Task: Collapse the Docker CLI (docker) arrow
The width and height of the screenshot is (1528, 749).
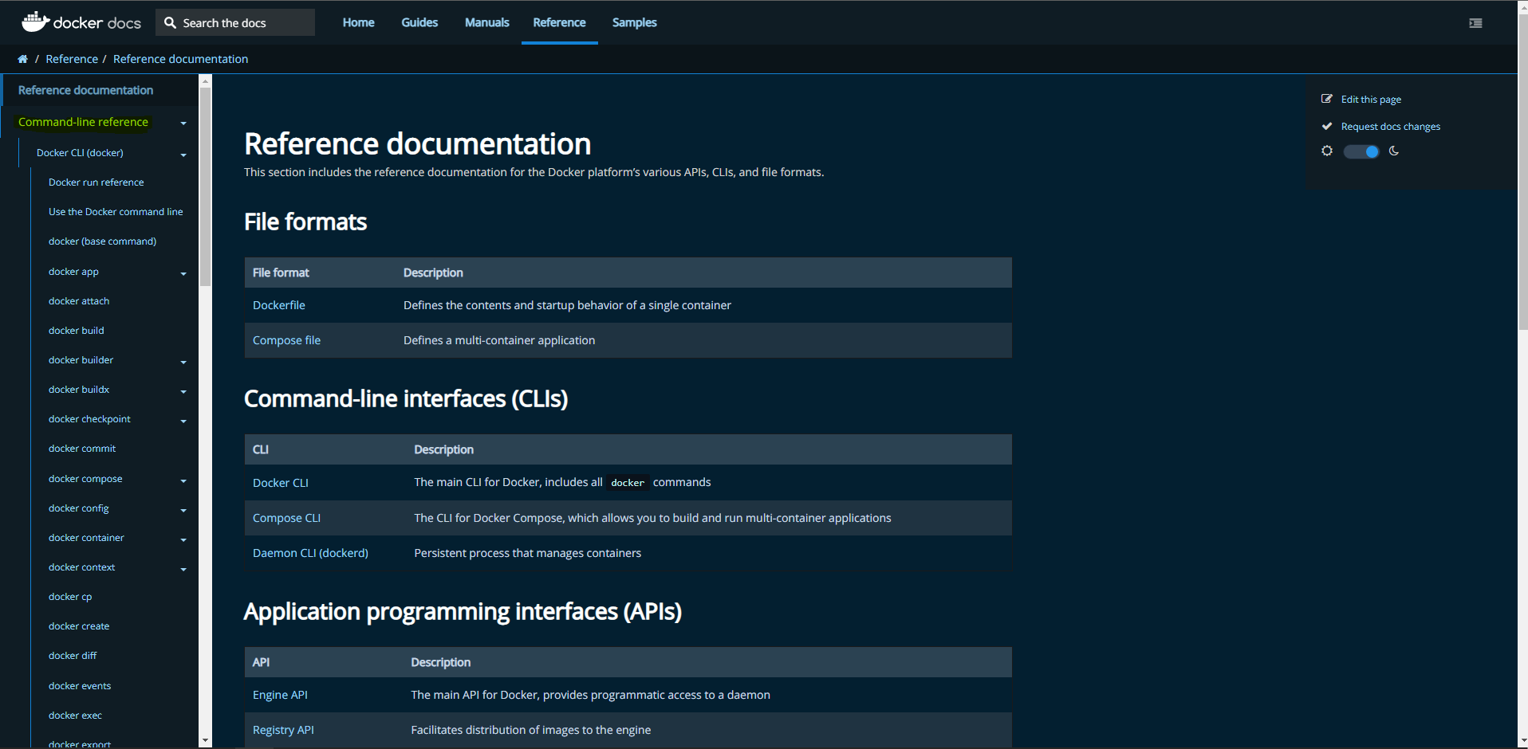Action: coord(183,155)
